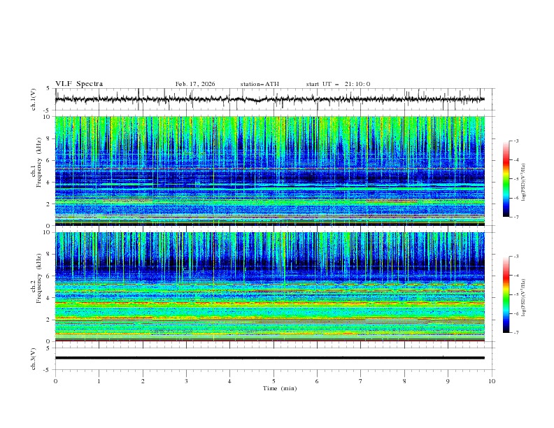
Task: Click the ch.1 PSD color bar
Action: coord(506,178)
